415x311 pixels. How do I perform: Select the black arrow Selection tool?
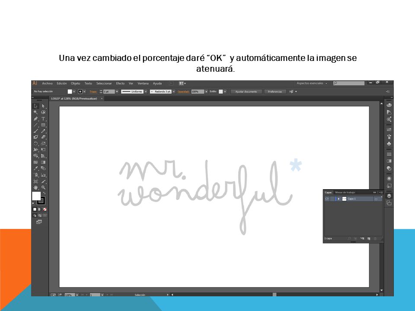(36, 106)
